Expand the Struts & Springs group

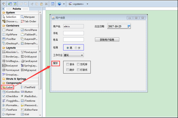coord(20,79)
